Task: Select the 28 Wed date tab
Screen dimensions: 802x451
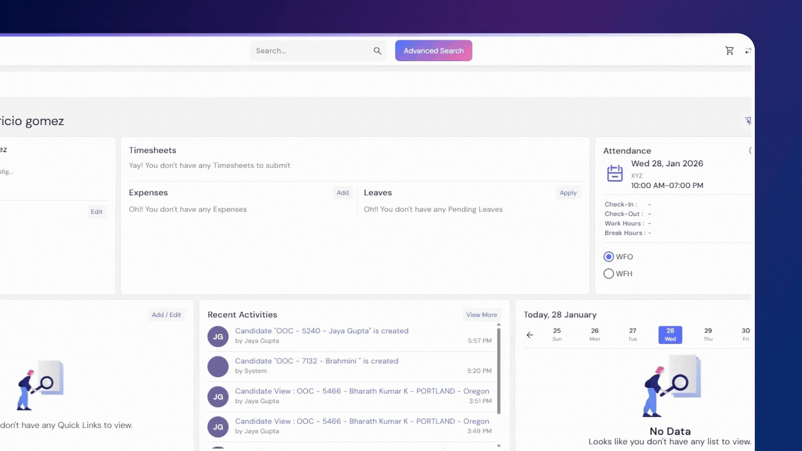Action: pyautogui.click(x=670, y=334)
